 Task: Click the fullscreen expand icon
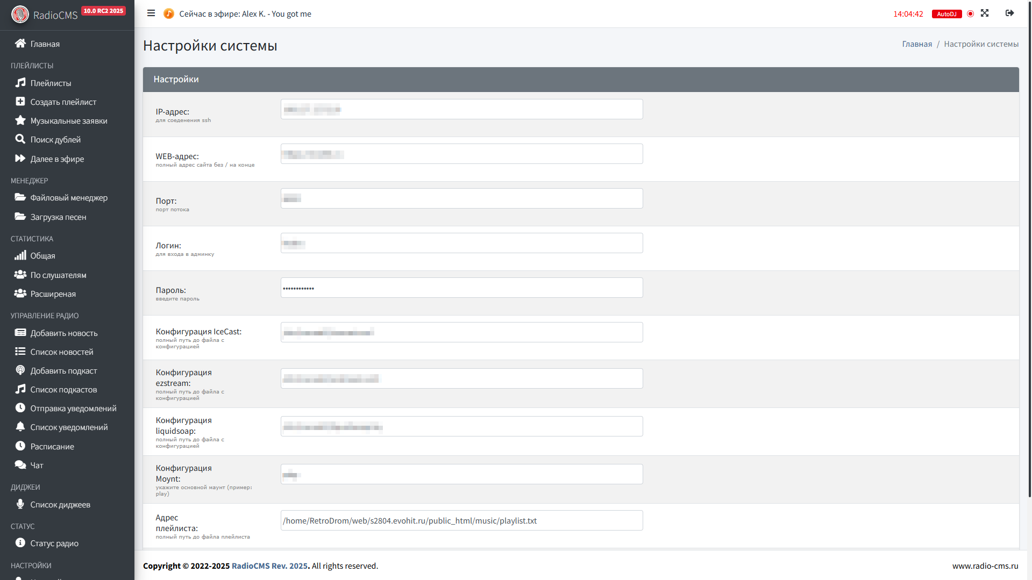coord(985,13)
